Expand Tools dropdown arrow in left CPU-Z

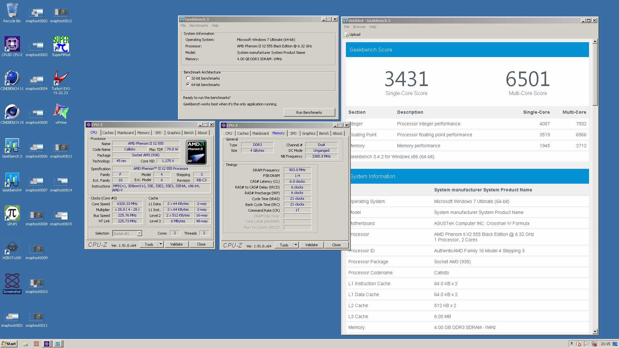click(161, 244)
